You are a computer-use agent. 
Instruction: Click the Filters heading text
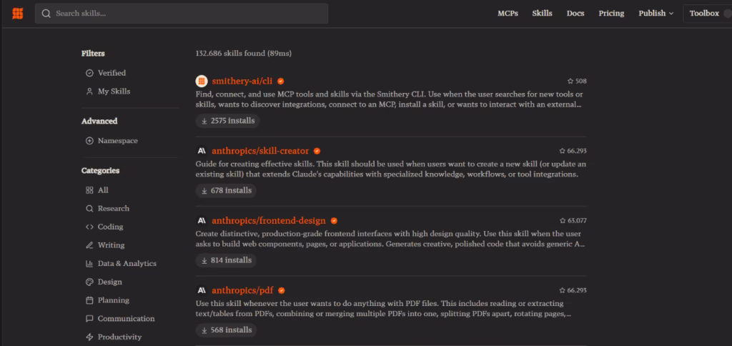(x=93, y=53)
